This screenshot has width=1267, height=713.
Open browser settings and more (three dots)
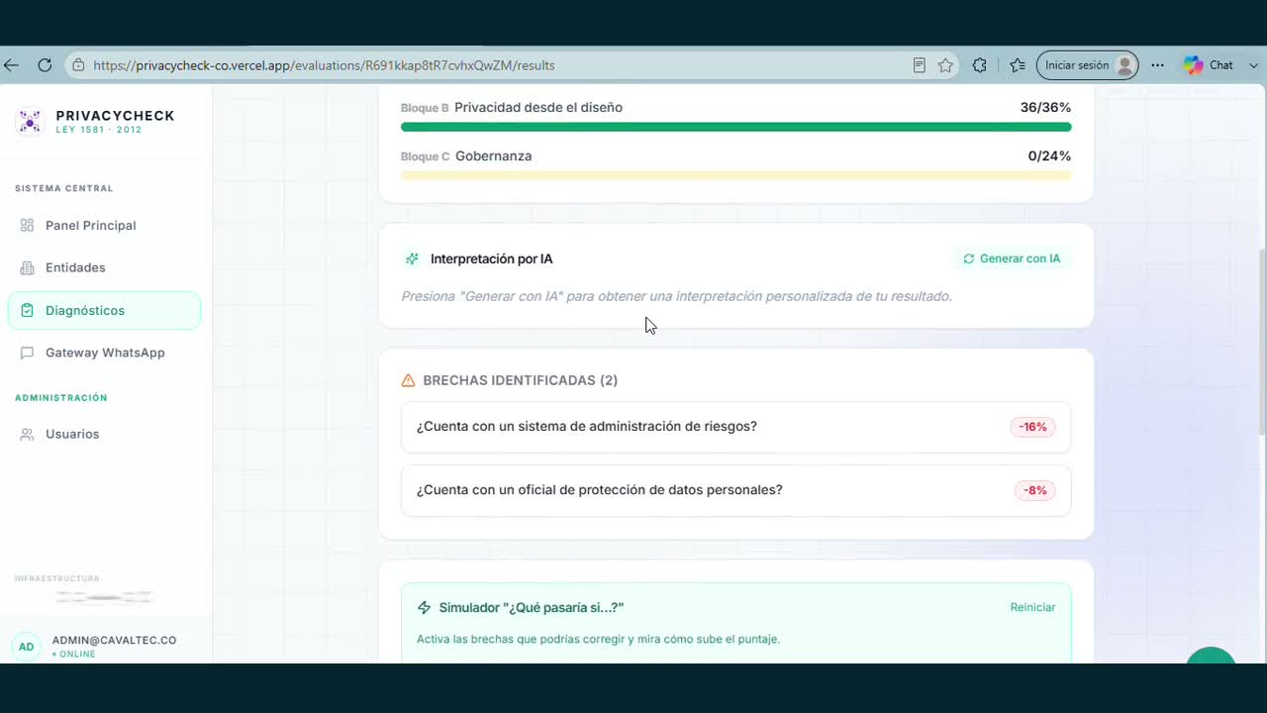(1158, 65)
